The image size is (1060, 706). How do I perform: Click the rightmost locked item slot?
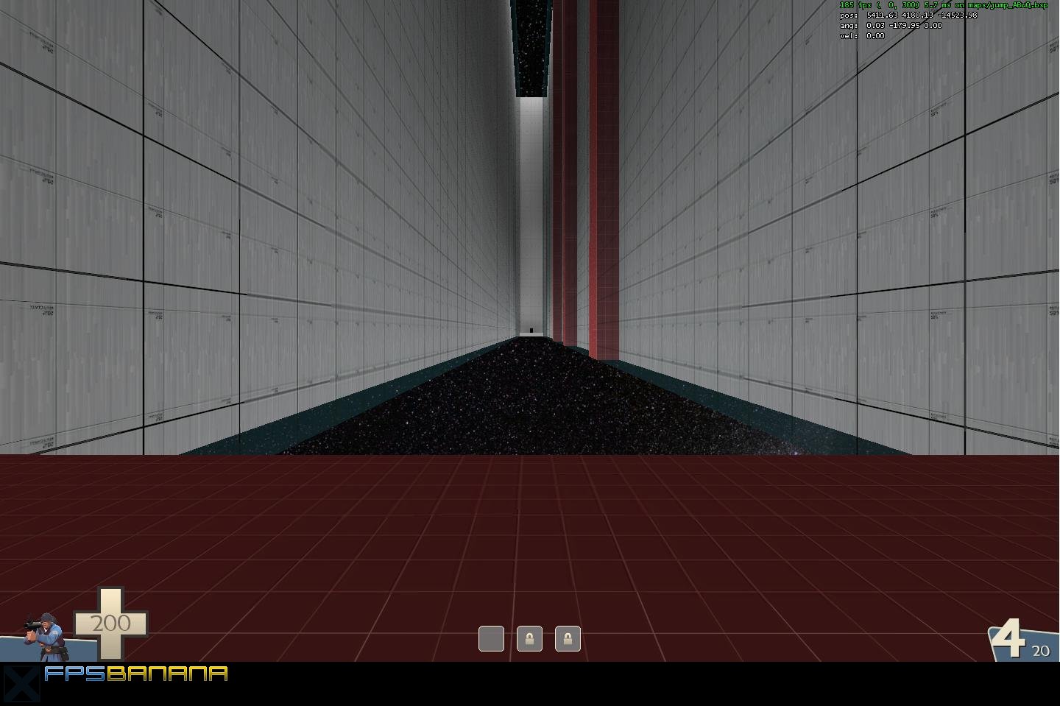(568, 638)
